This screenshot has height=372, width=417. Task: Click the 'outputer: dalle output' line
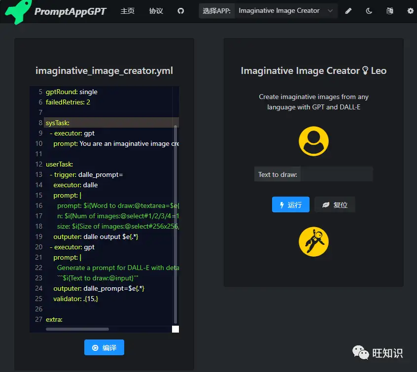click(96, 237)
